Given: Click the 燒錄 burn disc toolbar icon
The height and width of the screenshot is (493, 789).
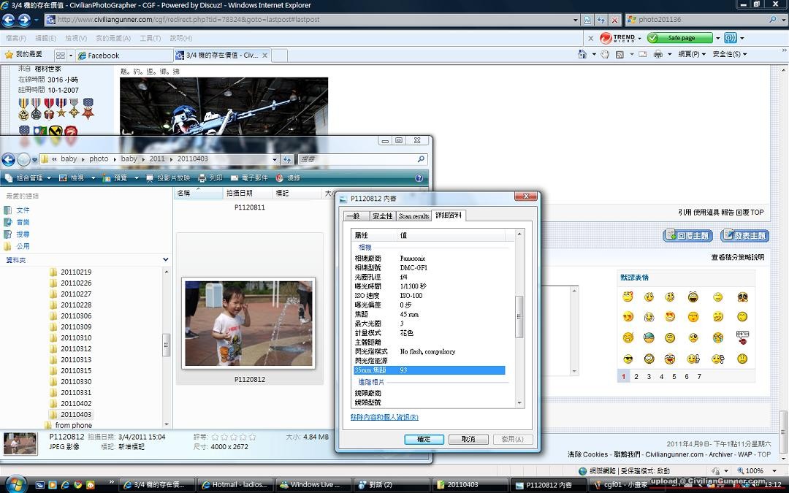Looking at the screenshot, I should tap(280, 177).
